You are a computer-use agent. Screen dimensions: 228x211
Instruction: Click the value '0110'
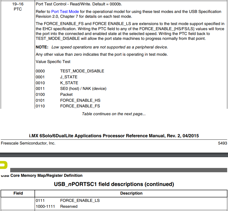pos(40,106)
